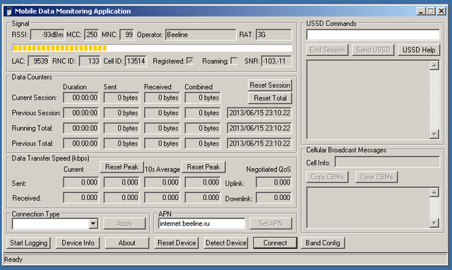452x270 pixels.
Task: Open the About dialog
Action: click(127, 243)
